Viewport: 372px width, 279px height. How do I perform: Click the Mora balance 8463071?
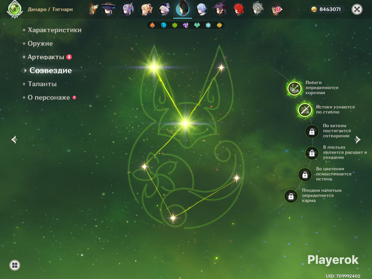(327, 9)
